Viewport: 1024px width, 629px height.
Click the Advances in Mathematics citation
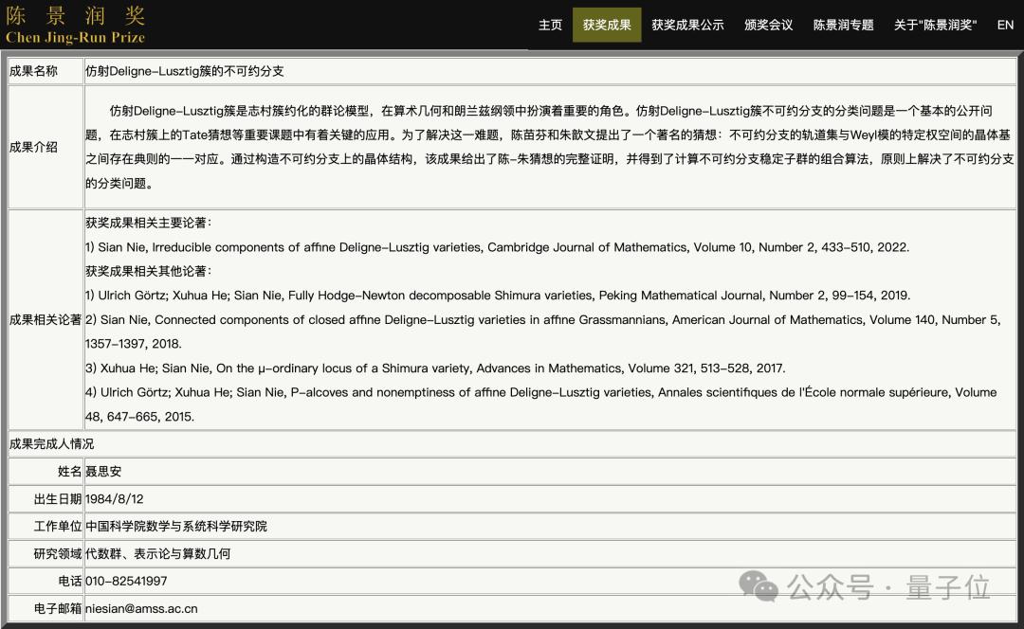[x=435, y=368]
